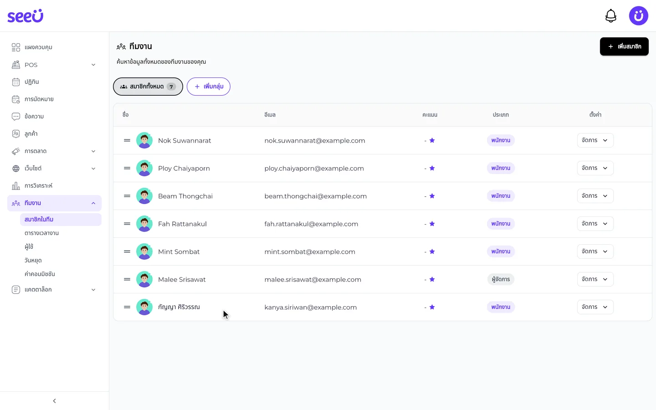The image size is (656, 410).
Task: Open ลูกค้า customers in sidebar
Action: tap(54, 134)
